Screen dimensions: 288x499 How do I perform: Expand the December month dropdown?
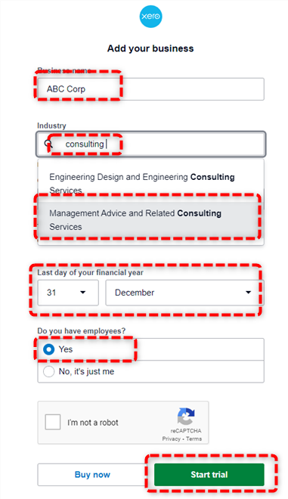[x=184, y=293]
